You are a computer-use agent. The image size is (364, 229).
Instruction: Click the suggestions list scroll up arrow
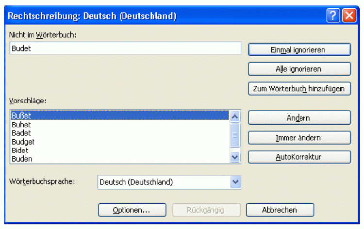pos(235,116)
